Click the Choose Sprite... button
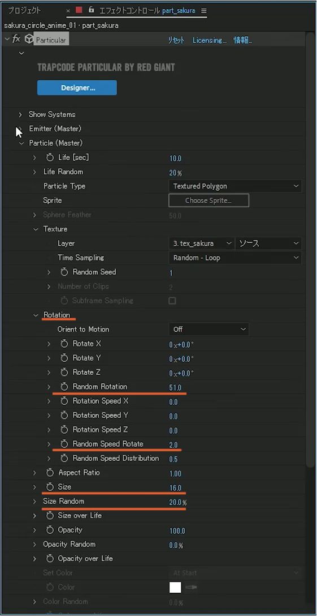 (x=209, y=200)
